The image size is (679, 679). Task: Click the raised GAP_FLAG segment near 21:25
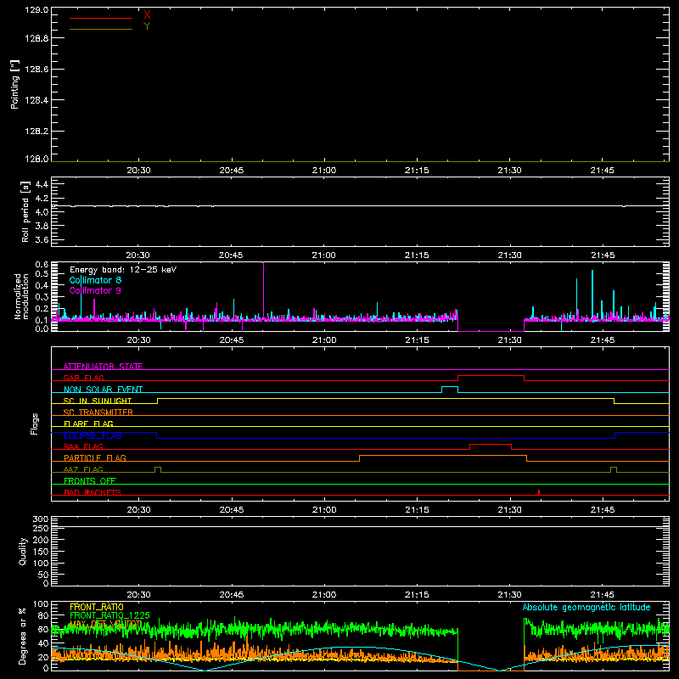pyautogui.click(x=491, y=376)
